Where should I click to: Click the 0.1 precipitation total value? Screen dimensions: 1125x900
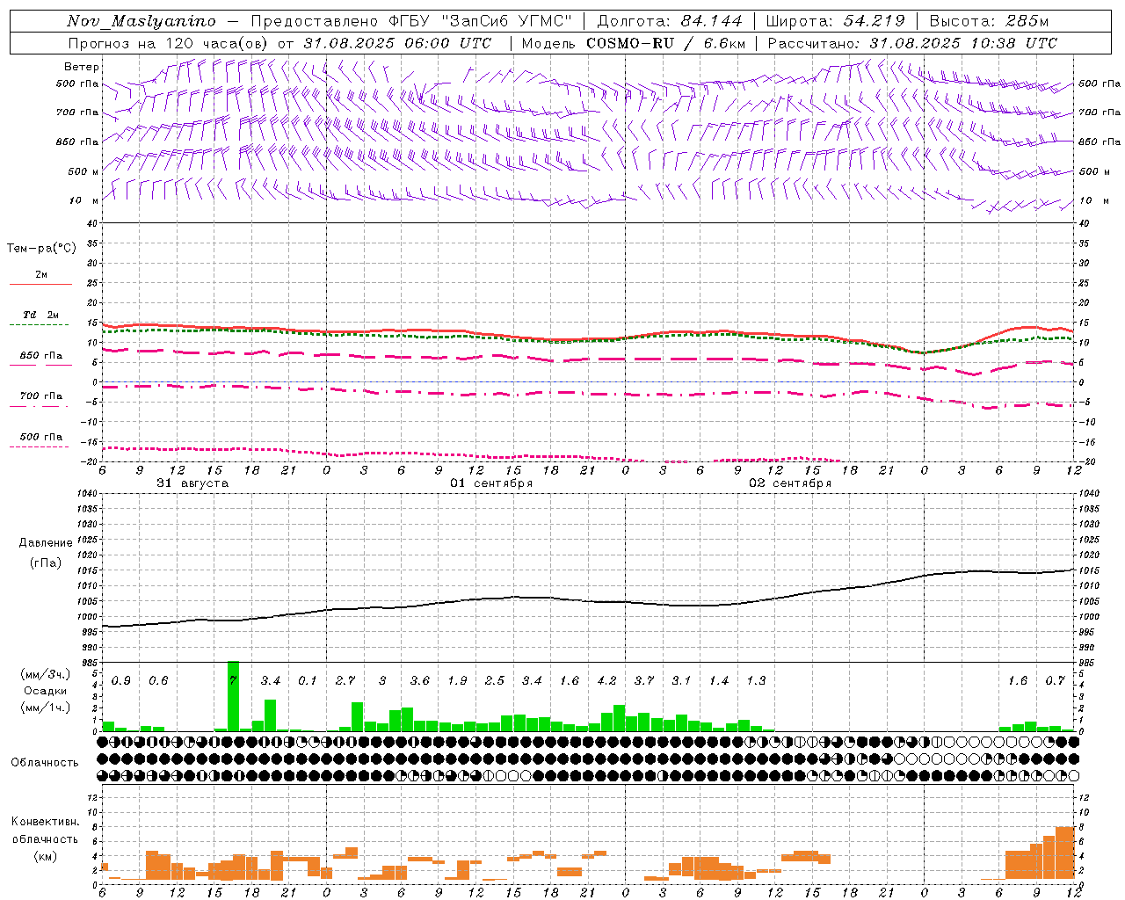click(x=308, y=681)
